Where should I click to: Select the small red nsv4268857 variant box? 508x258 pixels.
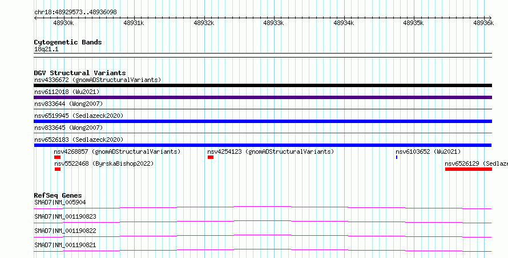point(57,157)
